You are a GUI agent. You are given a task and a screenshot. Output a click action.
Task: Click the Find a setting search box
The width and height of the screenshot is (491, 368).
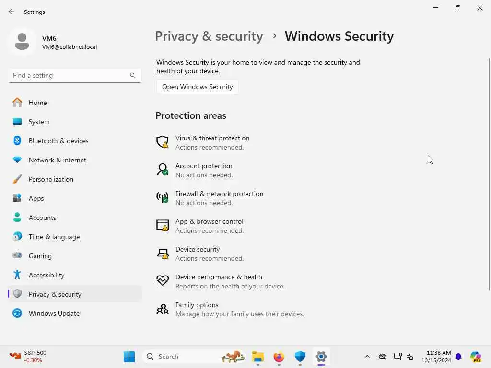[70, 75]
